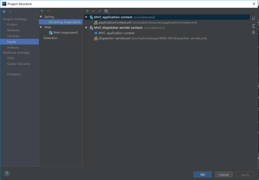Click the Spring leaf icon for myproject
The width and height of the screenshot is (259, 180).
coord(51,22)
